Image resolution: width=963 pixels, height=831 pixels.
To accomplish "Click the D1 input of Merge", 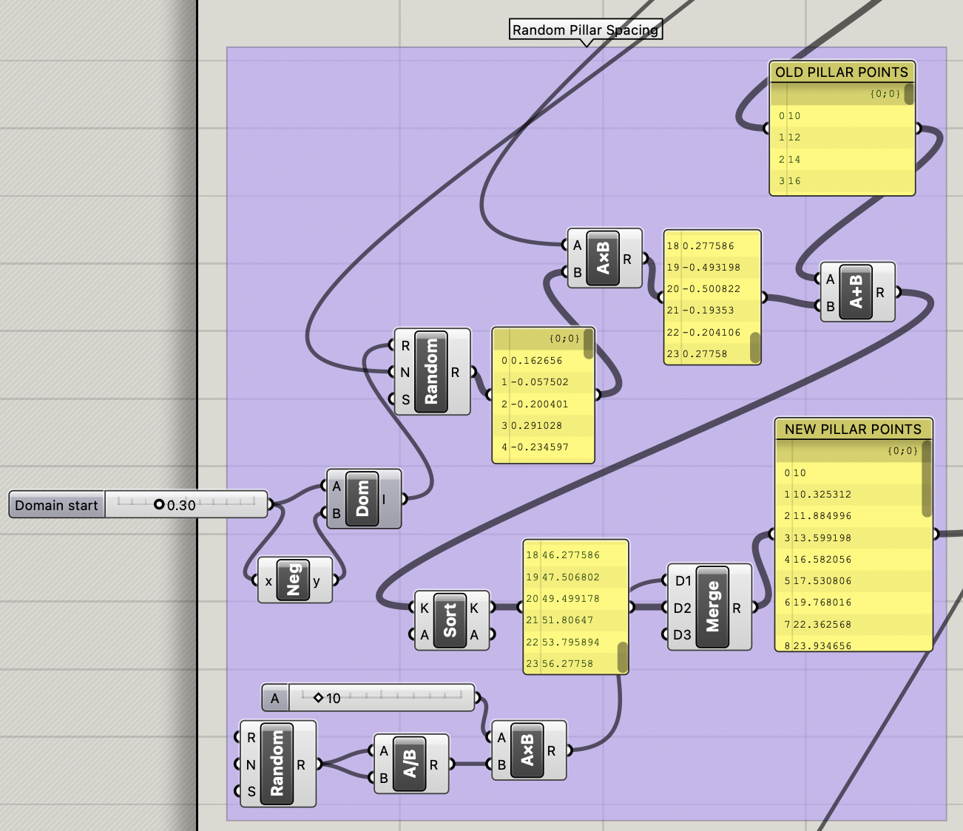I will click(682, 580).
